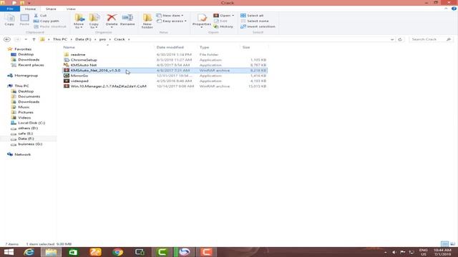Viewport: 458px width, 257px height.
Task: Switch to the Share ribbon tab
Action: click(51, 9)
